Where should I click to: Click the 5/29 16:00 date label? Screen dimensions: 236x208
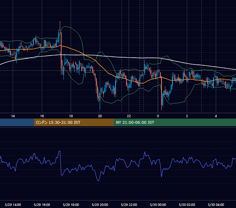coord(42,205)
